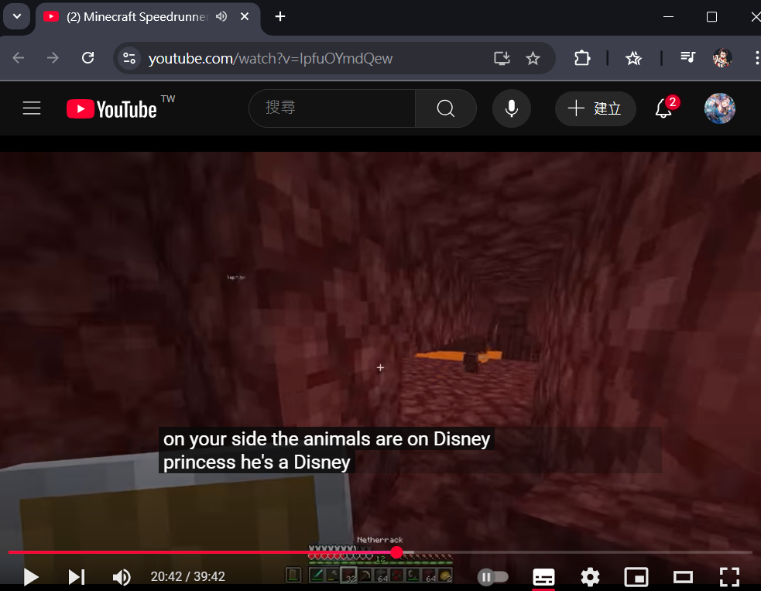Toggle the autoplay switch
761x591 pixels.
[x=492, y=576]
